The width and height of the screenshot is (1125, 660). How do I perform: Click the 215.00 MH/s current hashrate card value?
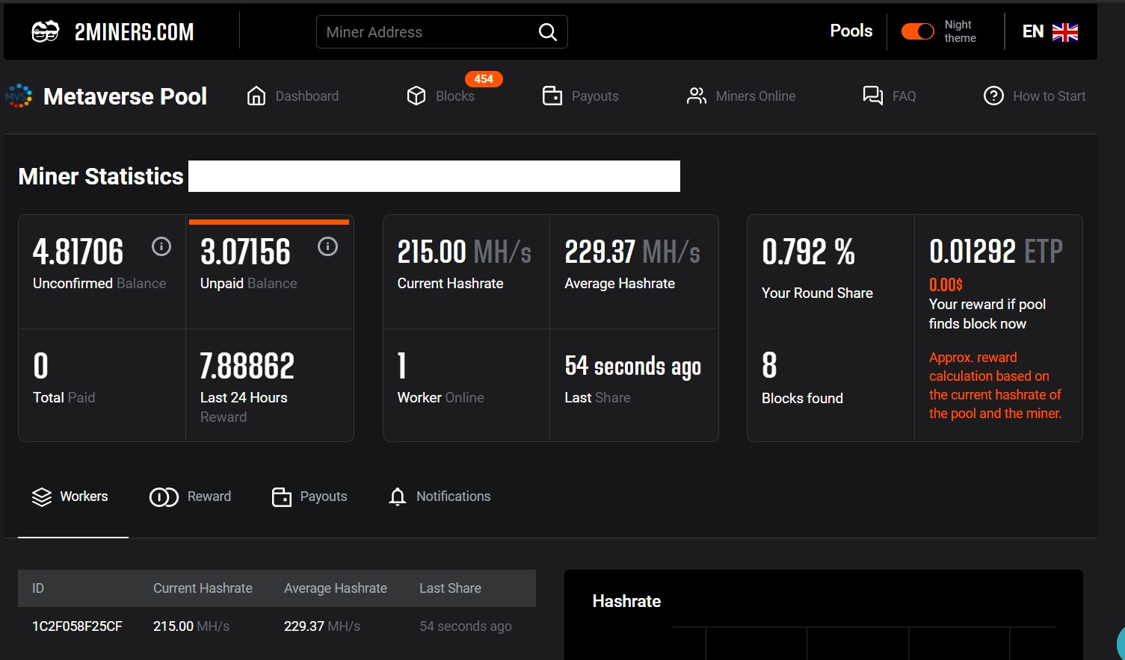pos(464,252)
